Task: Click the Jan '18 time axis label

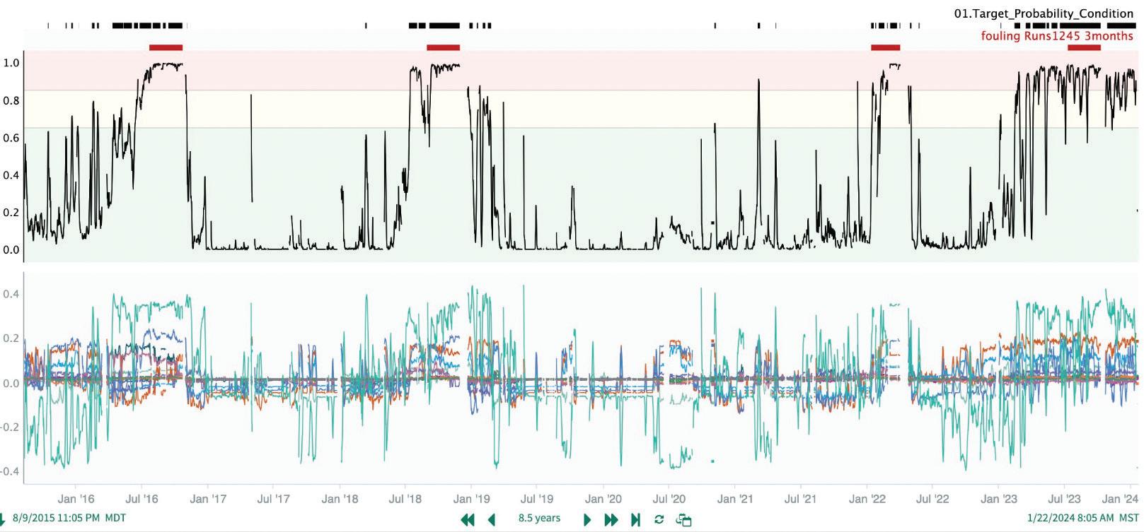Action: (x=340, y=499)
